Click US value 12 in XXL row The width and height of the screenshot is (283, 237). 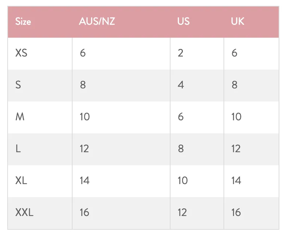(182, 212)
